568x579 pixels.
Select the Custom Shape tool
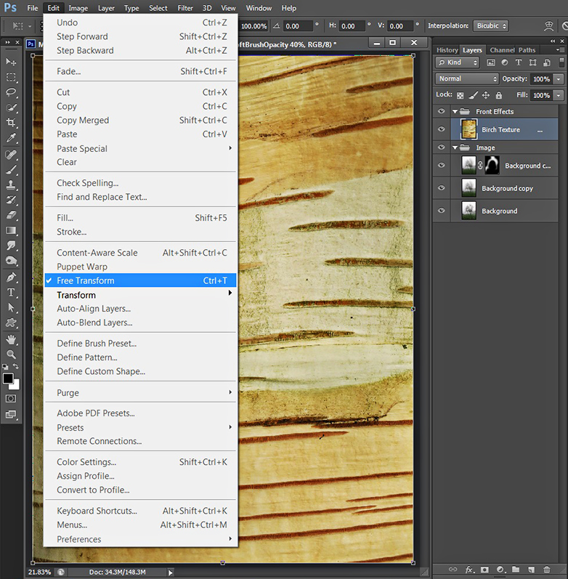(x=11, y=323)
